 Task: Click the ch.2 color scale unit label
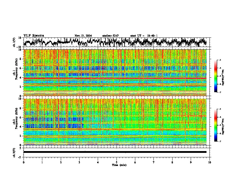click(x=223, y=126)
